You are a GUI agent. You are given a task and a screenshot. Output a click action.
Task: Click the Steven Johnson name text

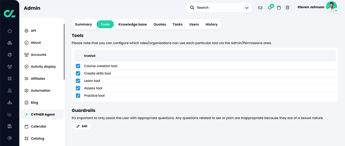311,7
